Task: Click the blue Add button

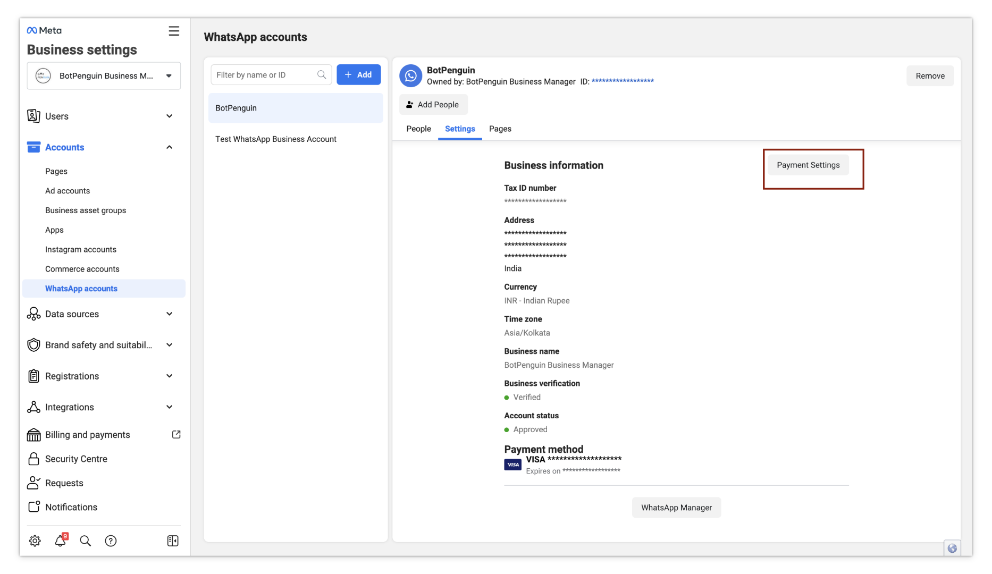Action: 358,75
